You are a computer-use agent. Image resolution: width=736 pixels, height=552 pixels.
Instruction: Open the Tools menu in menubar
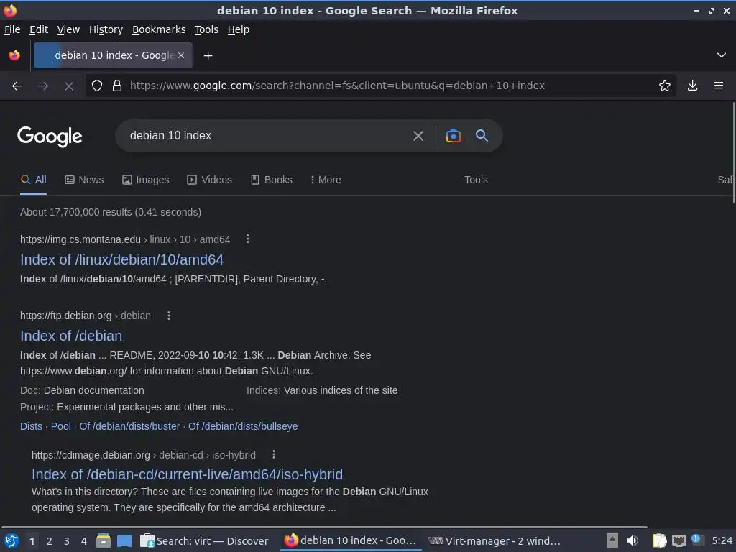click(x=206, y=29)
